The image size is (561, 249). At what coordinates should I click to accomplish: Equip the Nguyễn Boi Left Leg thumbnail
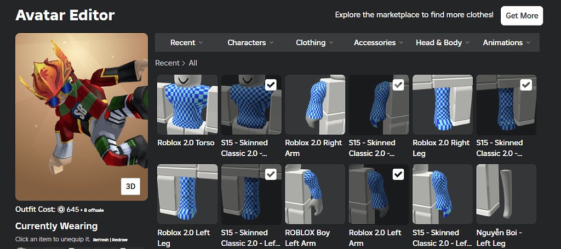coord(506,194)
